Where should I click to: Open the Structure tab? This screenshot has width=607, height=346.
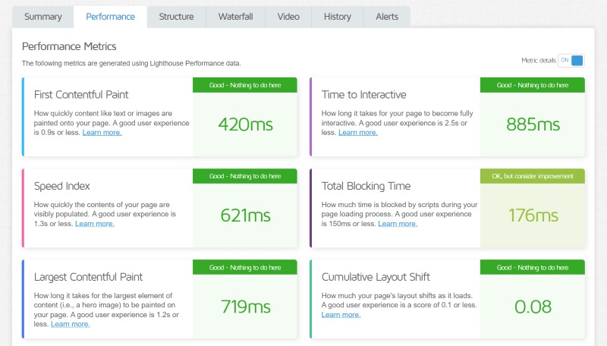coord(176,17)
